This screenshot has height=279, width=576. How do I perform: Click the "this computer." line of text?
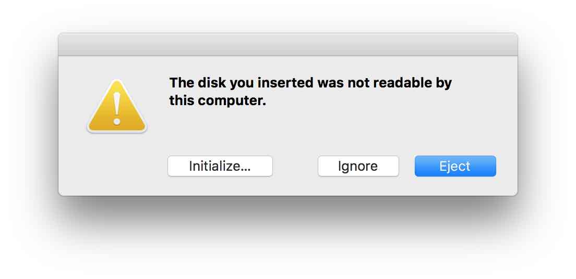[218, 101]
